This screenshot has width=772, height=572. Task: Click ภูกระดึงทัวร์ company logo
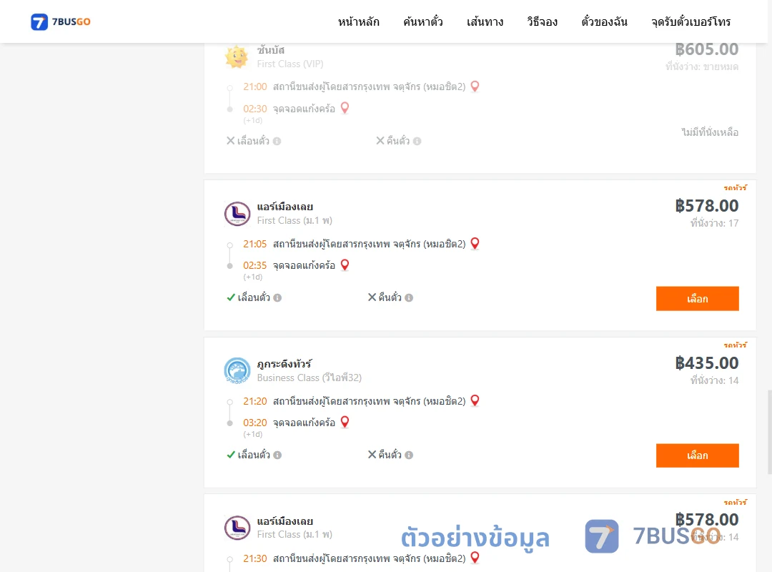pos(237,371)
